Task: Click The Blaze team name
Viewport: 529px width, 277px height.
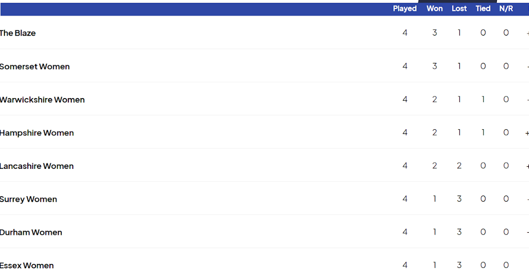Action: pos(18,33)
